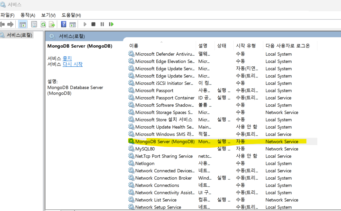Sort by the 설명 column header
Image resolution: width=341 pixels, height=211 pixels.
click(x=203, y=46)
